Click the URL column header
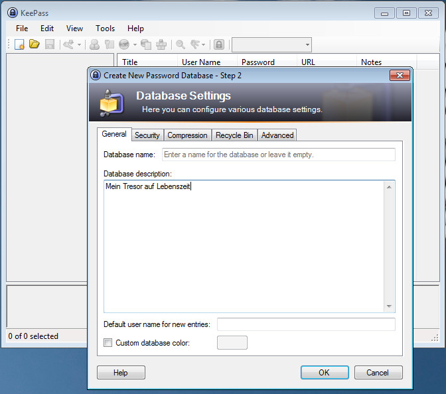The image size is (446, 394). (327, 62)
